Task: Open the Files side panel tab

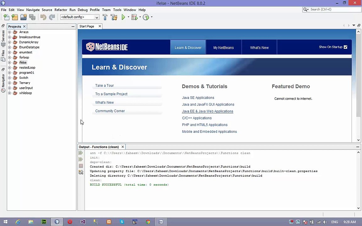Action: click(3, 56)
